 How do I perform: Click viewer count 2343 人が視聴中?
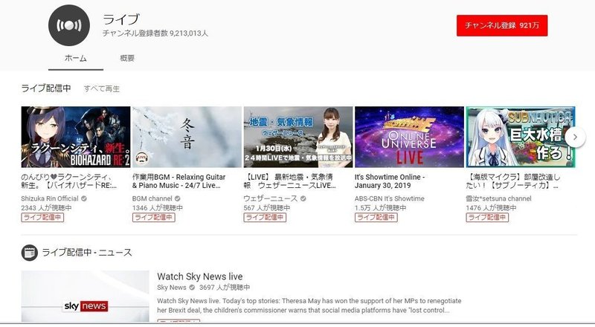[x=46, y=208]
